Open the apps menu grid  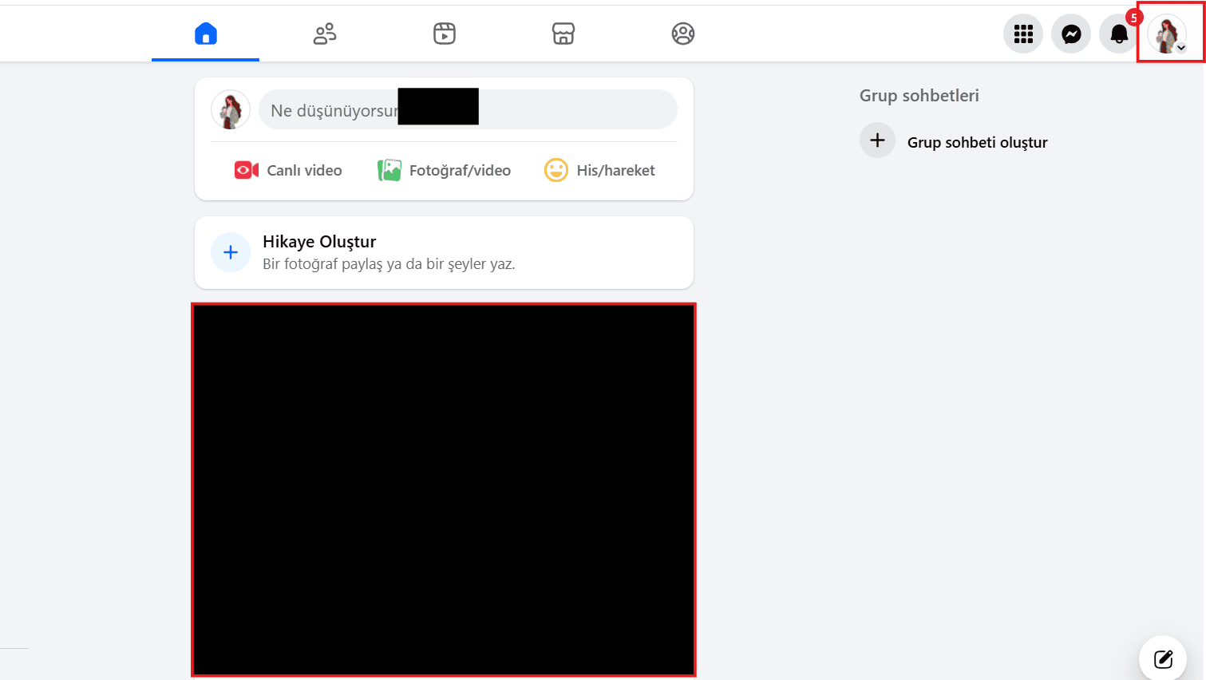point(1022,34)
